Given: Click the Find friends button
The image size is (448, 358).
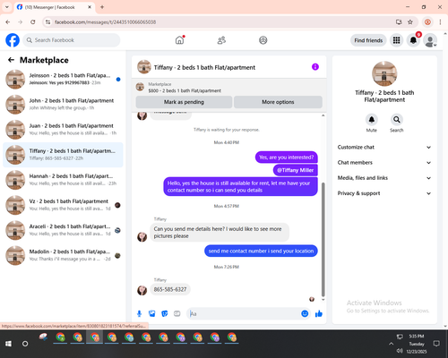Looking at the screenshot, I should (368, 40).
